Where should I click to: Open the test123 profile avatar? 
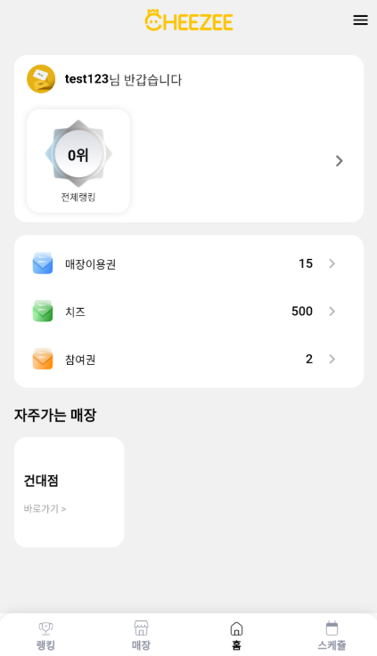[41, 79]
